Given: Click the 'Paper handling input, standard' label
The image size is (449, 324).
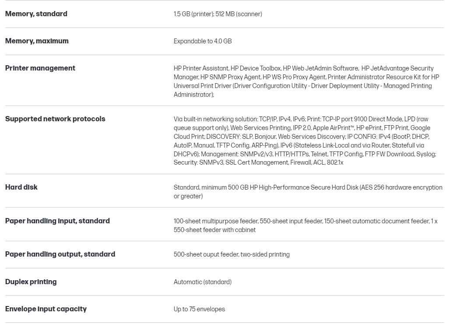Looking at the screenshot, I should coord(57,221).
